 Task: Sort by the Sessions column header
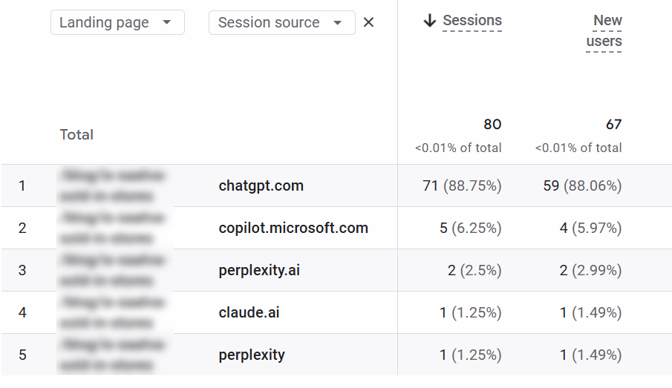472,21
